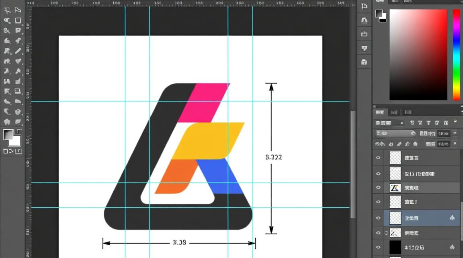Click the link icon beside sixth layer's thumbnail

[386, 233]
